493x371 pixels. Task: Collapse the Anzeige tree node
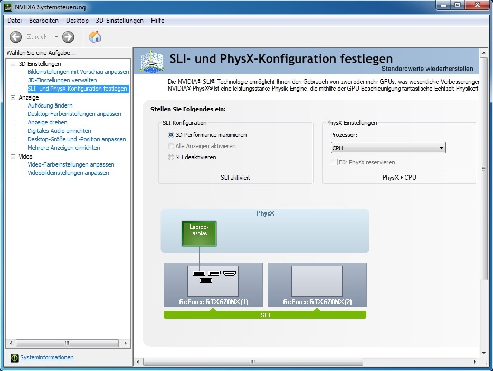13,97
